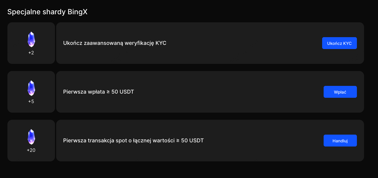
Task: Click the 'Specjalne shardy BingX' heading
Action: tap(47, 12)
